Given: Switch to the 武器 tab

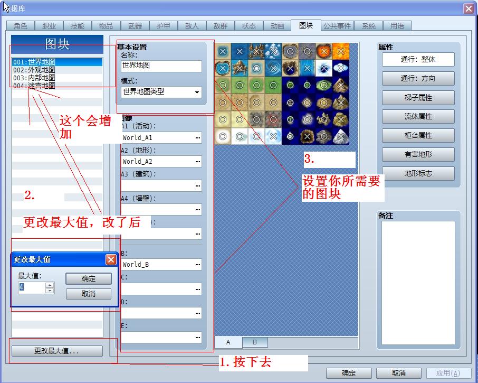Looking at the screenshot, I should 135,26.
